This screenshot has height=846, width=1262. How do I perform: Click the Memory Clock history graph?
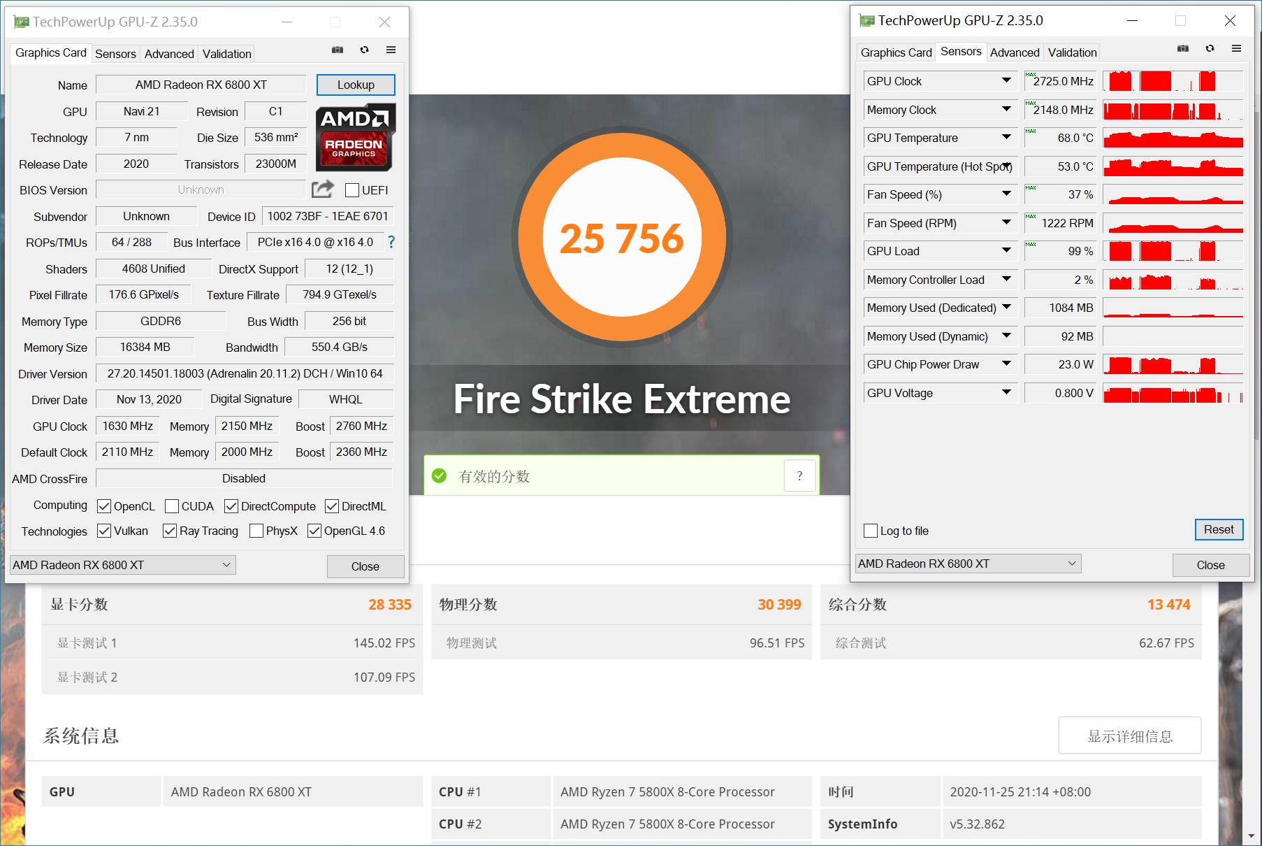pos(1173,110)
